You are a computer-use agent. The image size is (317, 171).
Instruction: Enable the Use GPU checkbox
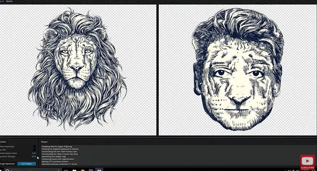coord(34,150)
